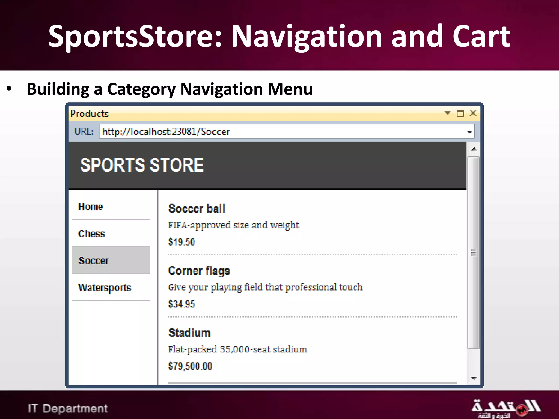Maximize the Products window

tap(460, 113)
